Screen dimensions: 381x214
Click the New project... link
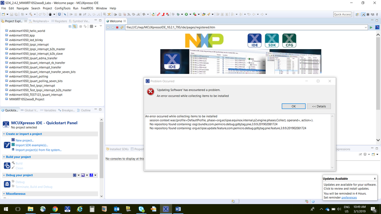pyautogui.click(x=24, y=140)
